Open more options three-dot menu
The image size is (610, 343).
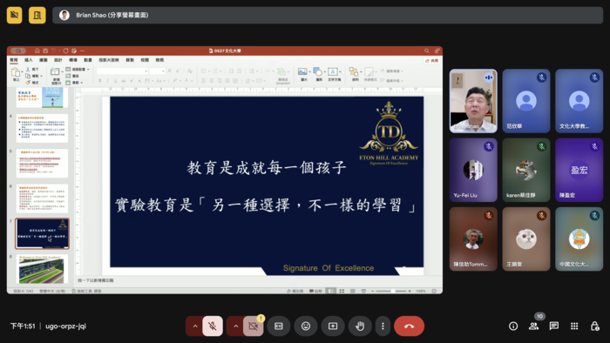[x=383, y=326]
